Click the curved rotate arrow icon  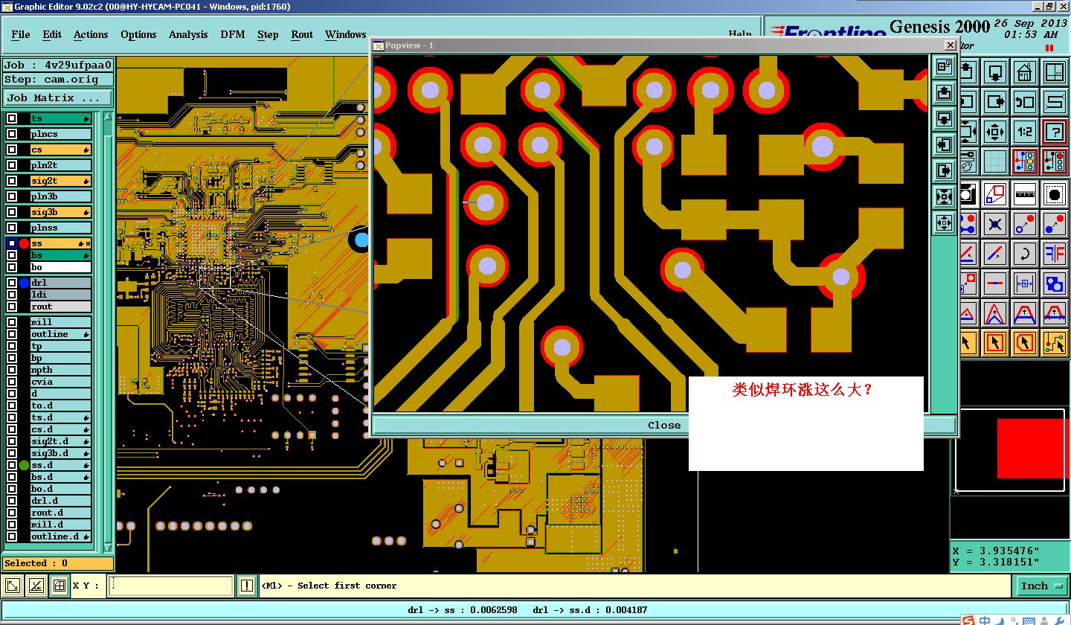(1025, 253)
